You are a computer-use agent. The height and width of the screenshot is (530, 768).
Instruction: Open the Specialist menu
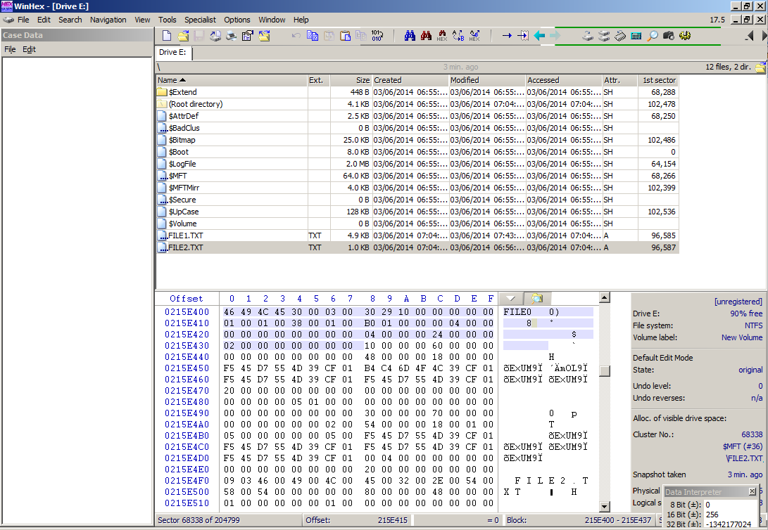[x=200, y=20]
